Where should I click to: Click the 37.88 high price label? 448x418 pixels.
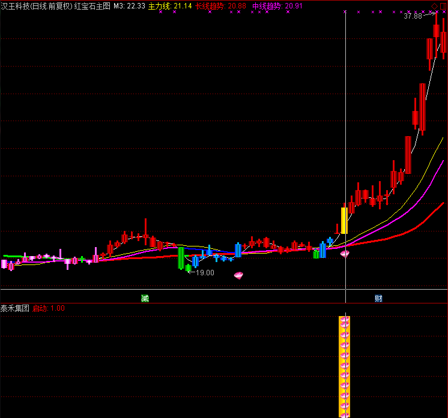pyautogui.click(x=413, y=16)
